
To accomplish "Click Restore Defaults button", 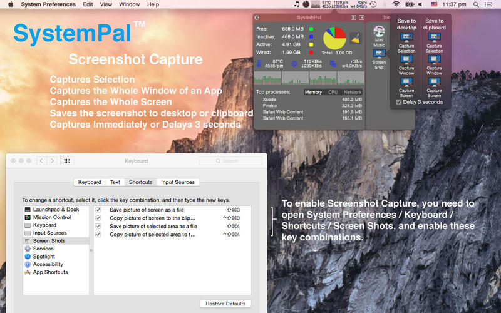I will click(225, 304).
